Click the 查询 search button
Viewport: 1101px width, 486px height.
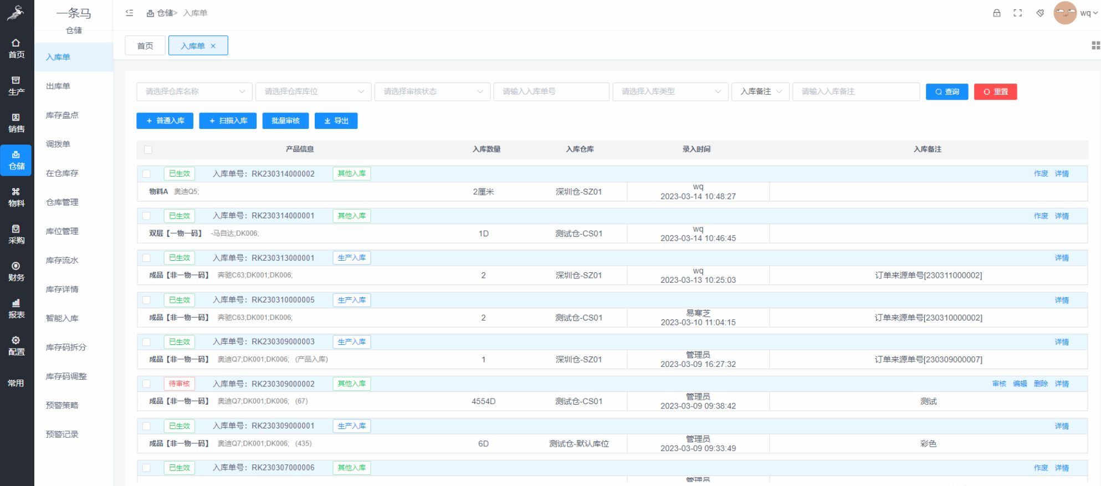947,92
